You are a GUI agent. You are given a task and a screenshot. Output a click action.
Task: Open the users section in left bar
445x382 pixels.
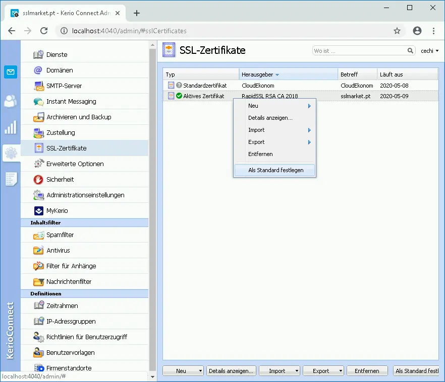tap(11, 101)
